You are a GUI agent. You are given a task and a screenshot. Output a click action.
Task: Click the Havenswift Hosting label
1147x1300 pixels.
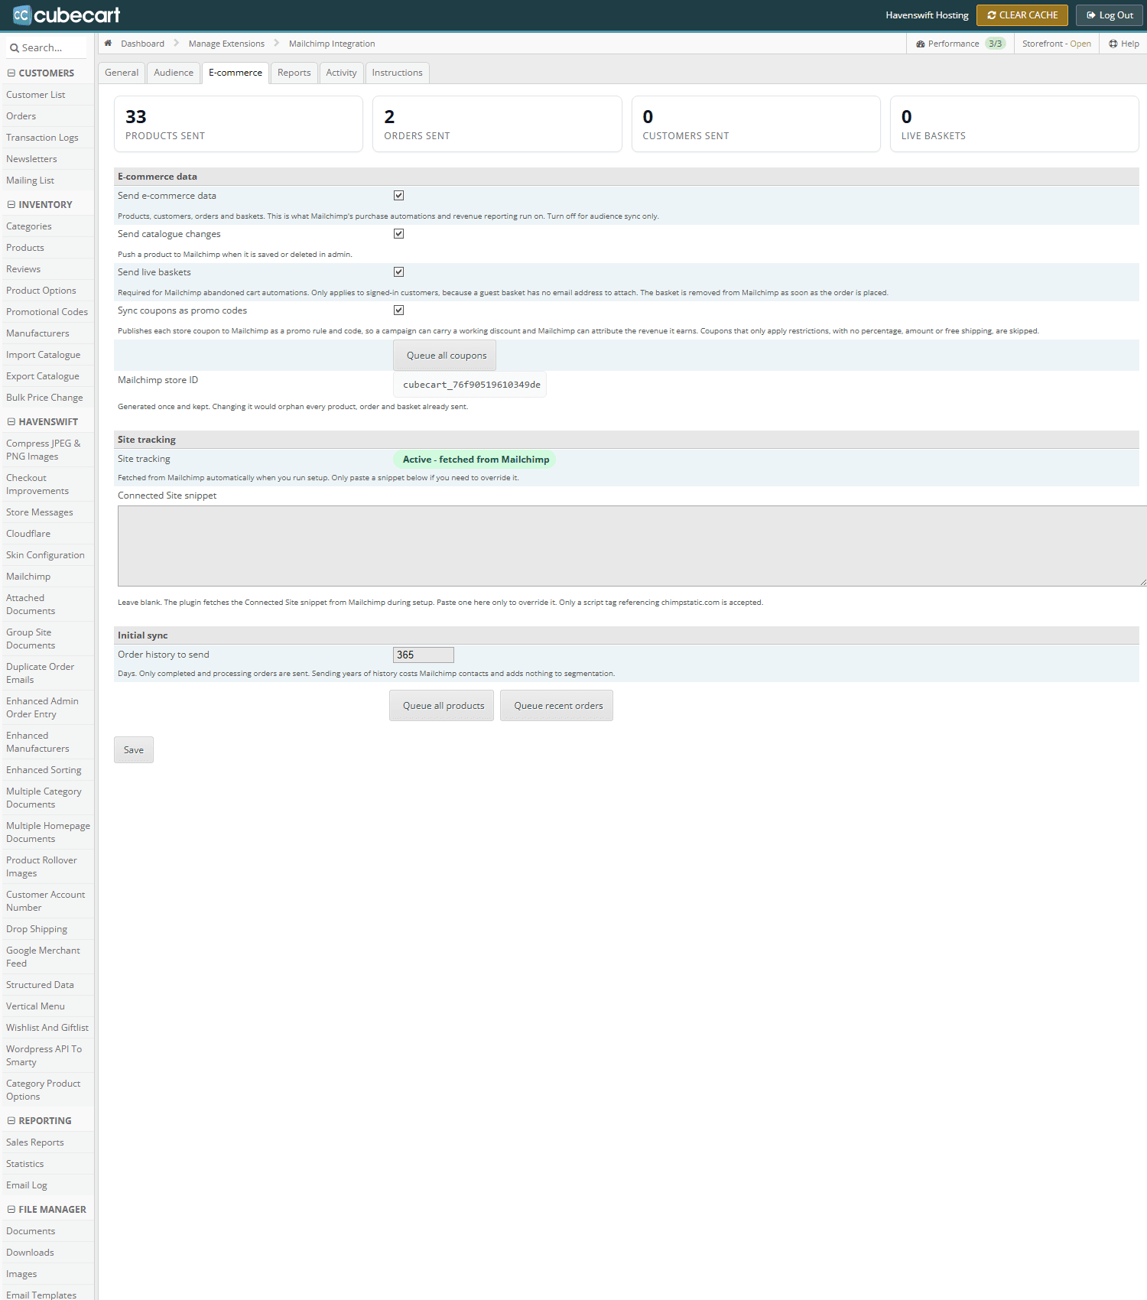pyautogui.click(x=927, y=15)
